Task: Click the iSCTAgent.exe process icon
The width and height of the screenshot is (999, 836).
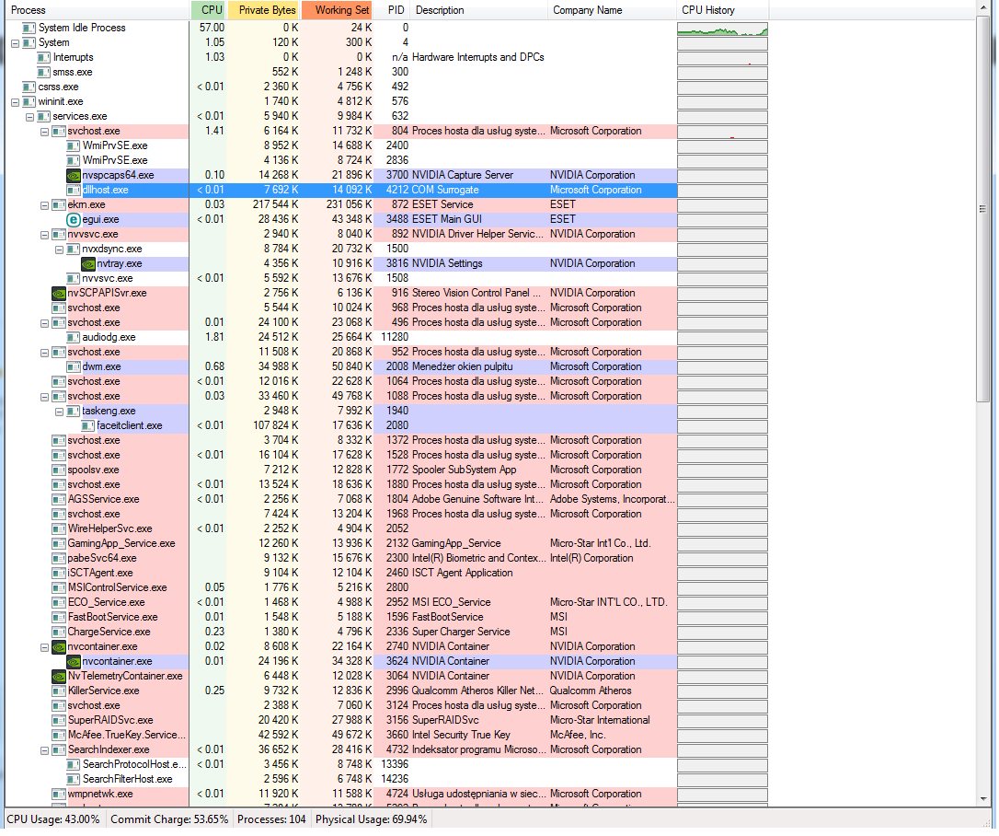Action: [59, 573]
